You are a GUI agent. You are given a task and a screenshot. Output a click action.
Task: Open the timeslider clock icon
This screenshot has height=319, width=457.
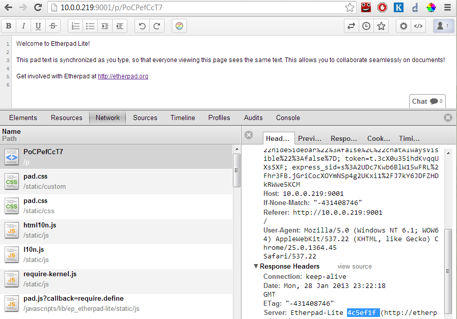(x=366, y=26)
